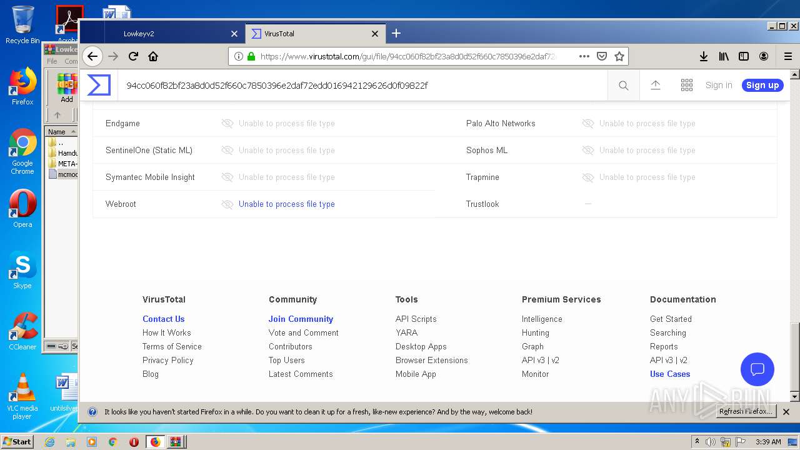Viewport: 800px width, 450px height.
Task: Click the Endgame crossed-eye status icon
Action: point(227,123)
